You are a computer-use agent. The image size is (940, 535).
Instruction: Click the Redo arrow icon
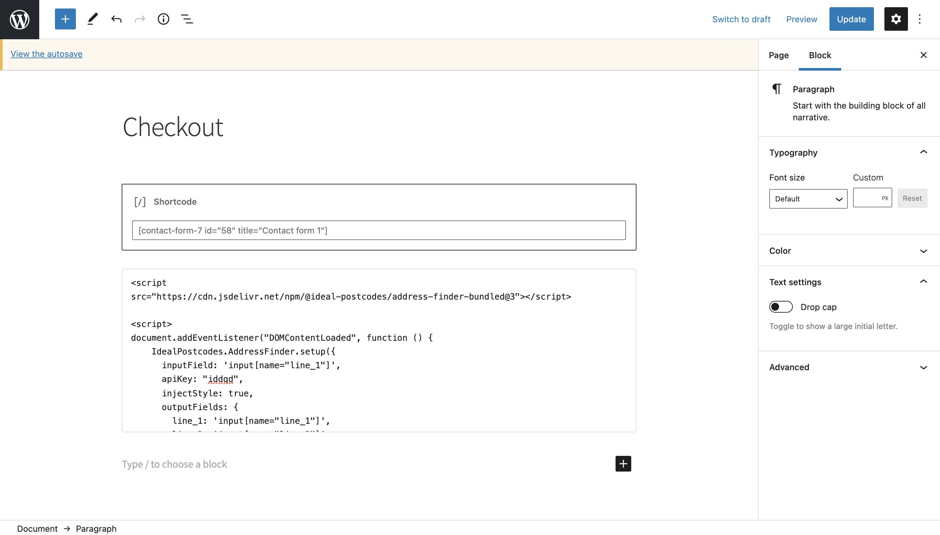140,19
